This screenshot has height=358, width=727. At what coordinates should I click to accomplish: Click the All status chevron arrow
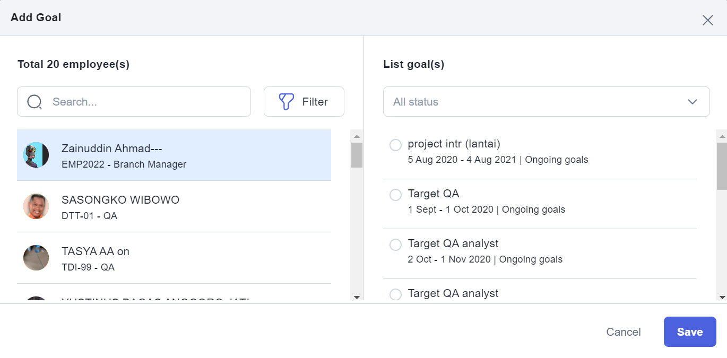point(693,102)
